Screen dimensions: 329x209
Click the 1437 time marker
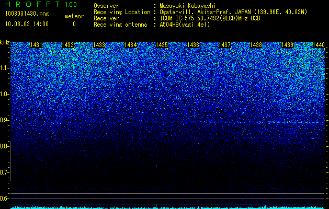click(224, 45)
